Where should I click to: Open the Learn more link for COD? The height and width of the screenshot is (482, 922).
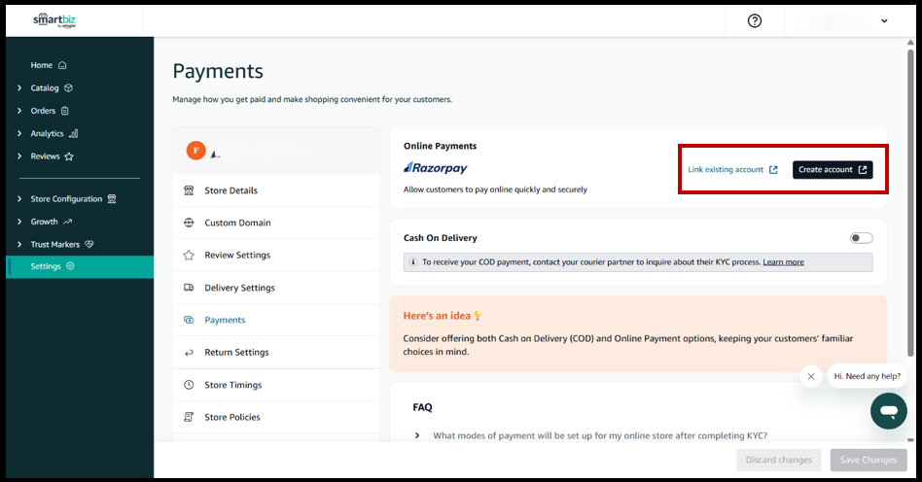(x=783, y=262)
